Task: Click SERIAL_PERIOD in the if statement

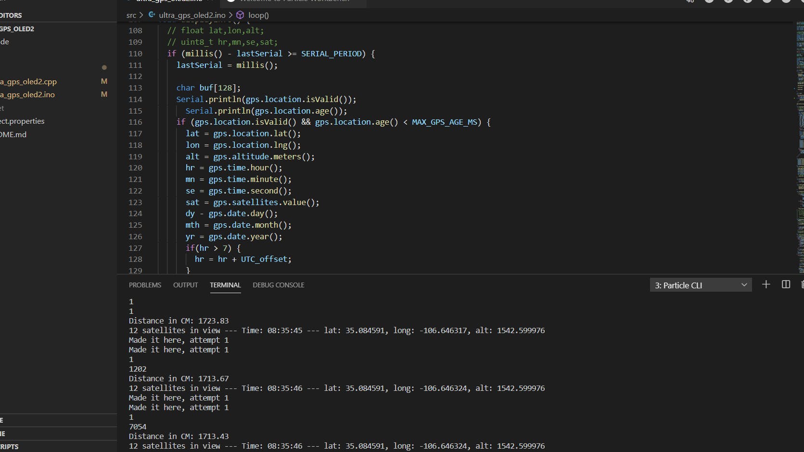Action: [x=331, y=53]
